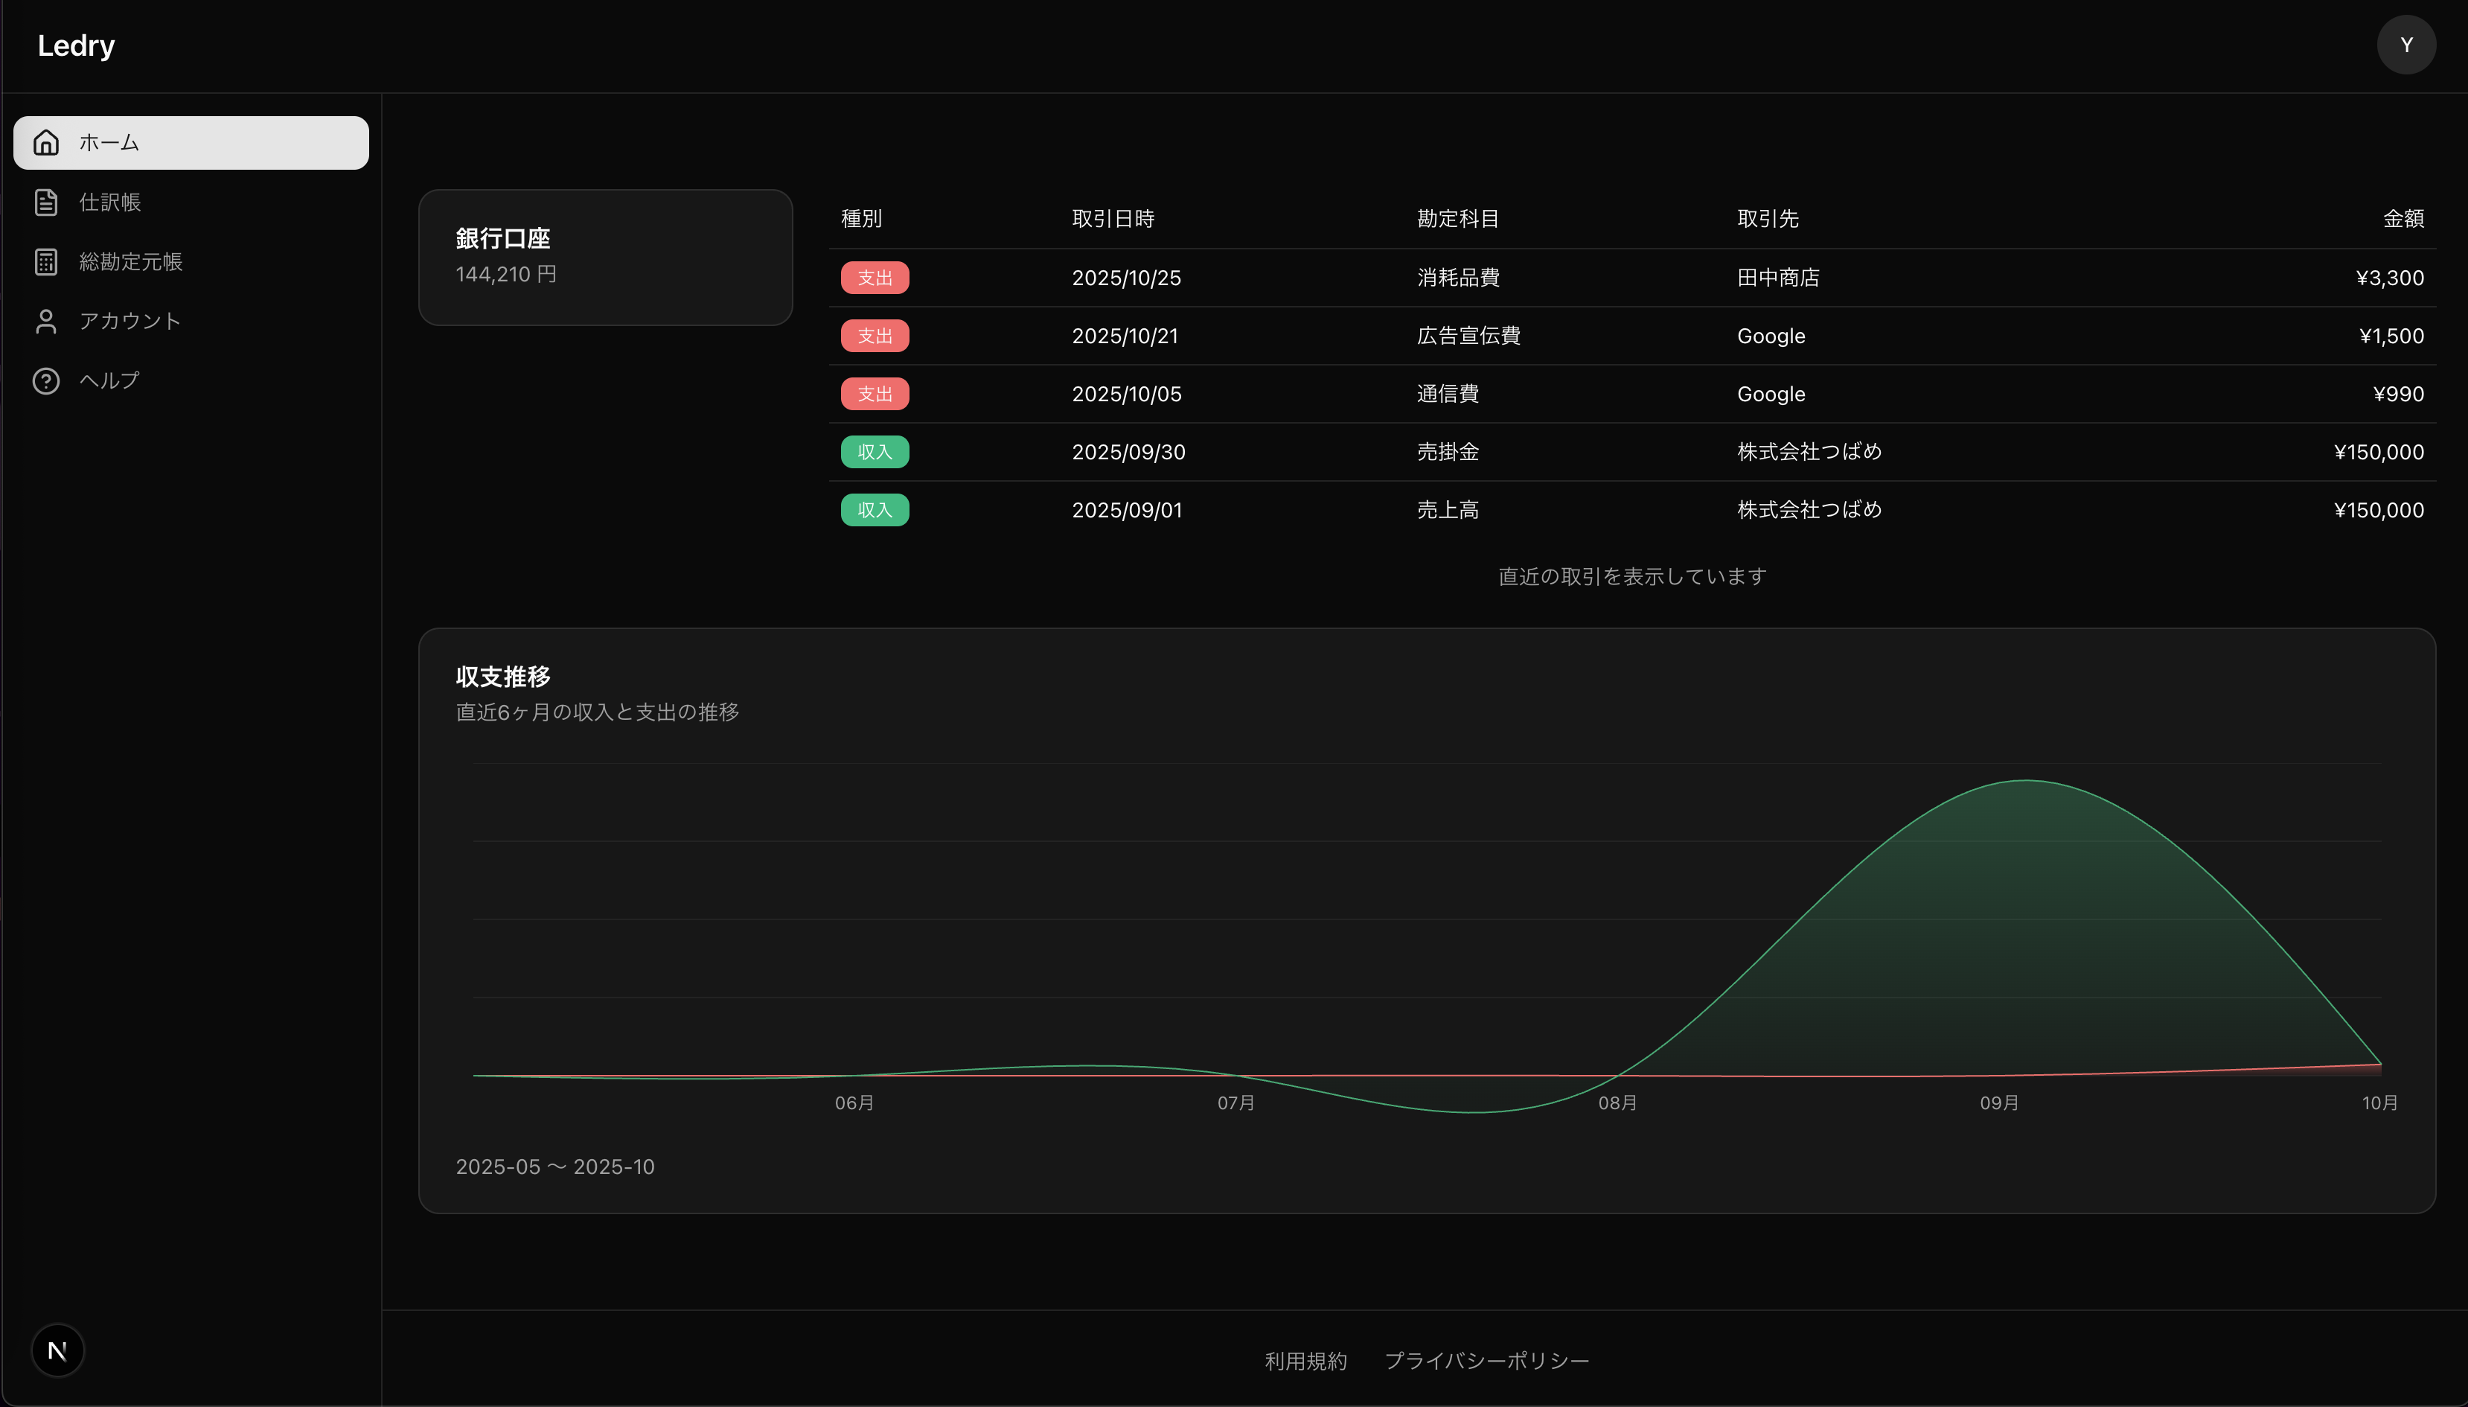The width and height of the screenshot is (2468, 1407).
Task: Click the 総勘定元帳 calculator icon
Action: click(45, 262)
